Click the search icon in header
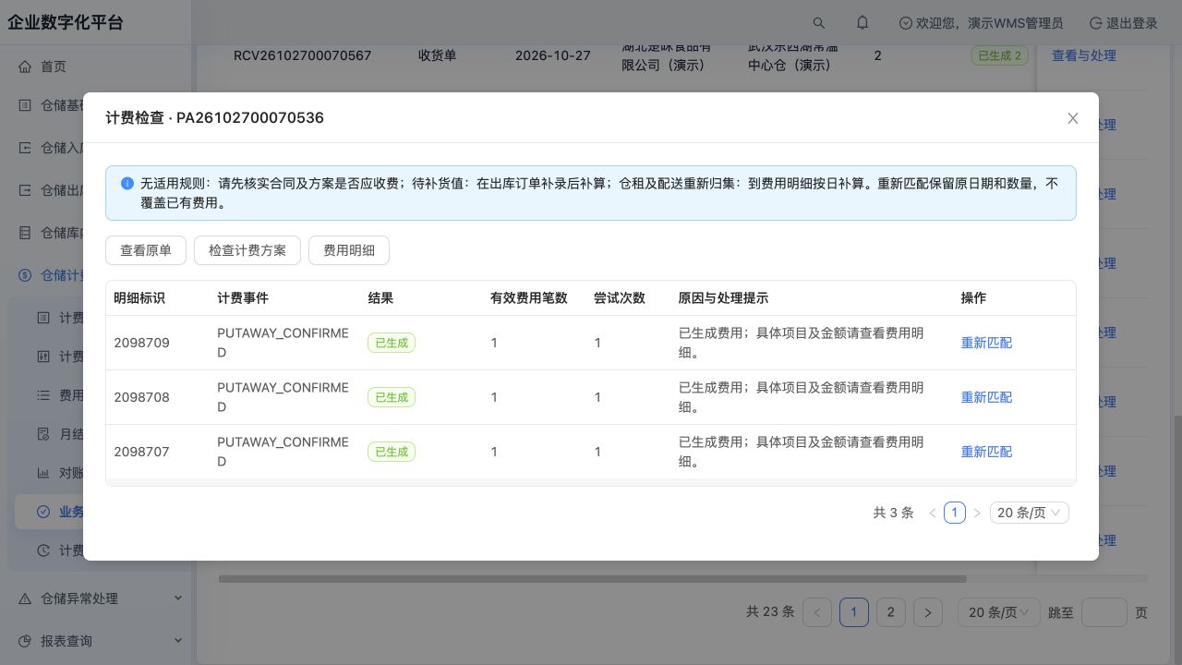Screen dimensions: 1182x665 [x=819, y=23]
